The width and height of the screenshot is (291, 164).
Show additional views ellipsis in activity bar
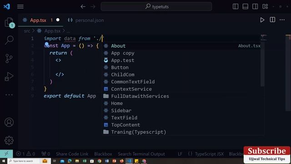click(9, 95)
